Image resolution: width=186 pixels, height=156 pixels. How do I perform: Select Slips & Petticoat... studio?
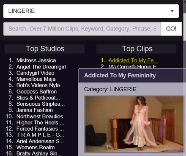[x=38, y=98]
